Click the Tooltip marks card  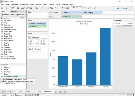pos(38,49)
